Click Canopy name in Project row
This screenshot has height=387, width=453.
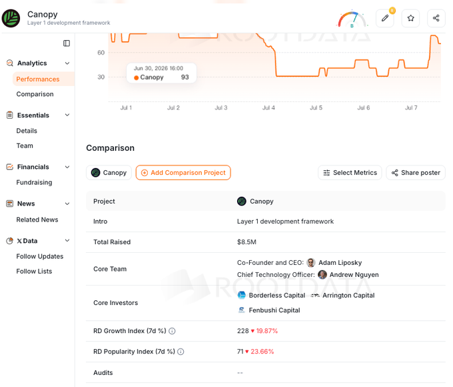tap(261, 201)
